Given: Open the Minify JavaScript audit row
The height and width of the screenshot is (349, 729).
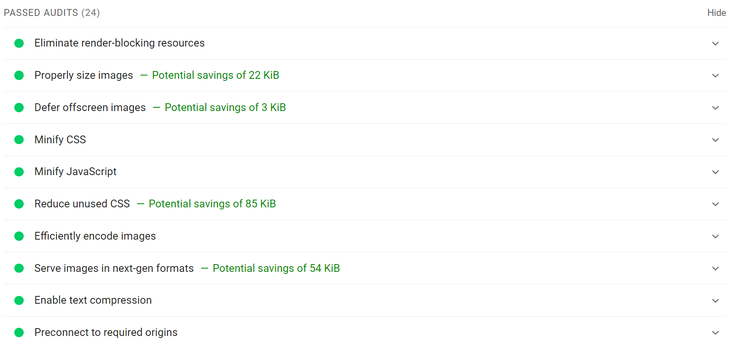Looking at the screenshot, I should (76, 172).
